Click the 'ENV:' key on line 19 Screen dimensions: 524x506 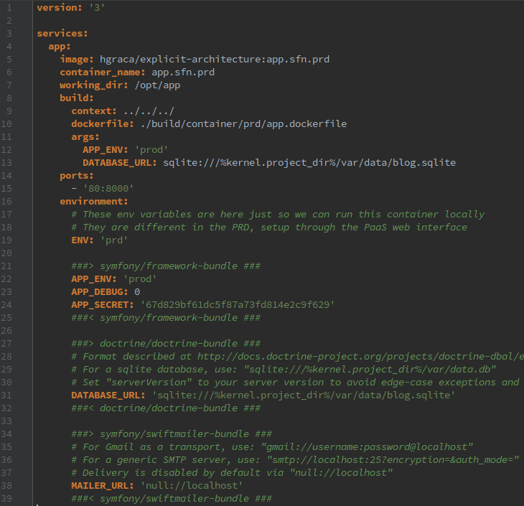point(83,240)
